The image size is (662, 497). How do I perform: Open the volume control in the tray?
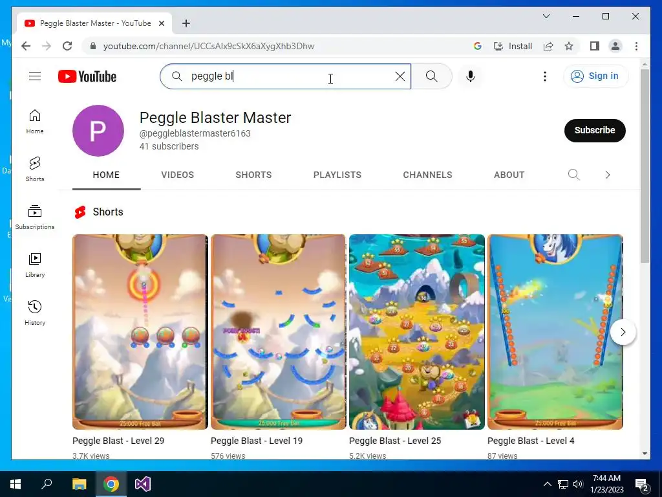(578, 484)
